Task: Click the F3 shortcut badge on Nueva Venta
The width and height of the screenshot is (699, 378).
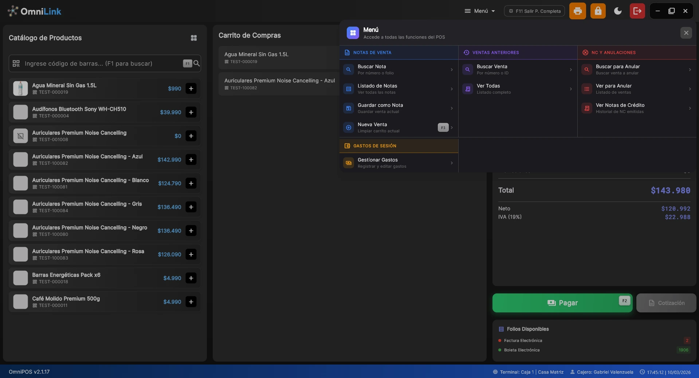Action: [x=443, y=128]
